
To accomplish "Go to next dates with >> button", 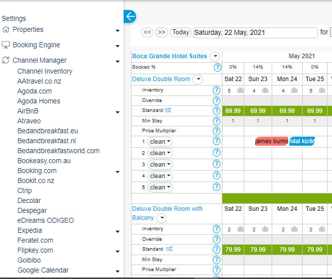I will click(x=162, y=32).
